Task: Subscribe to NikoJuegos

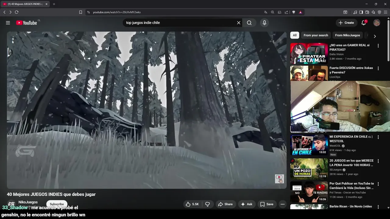Action: [57, 204]
